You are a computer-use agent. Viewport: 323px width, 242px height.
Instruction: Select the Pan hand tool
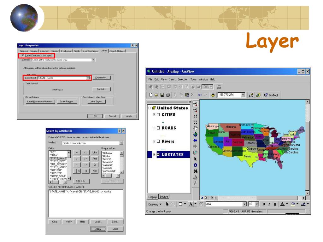pos(195,129)
